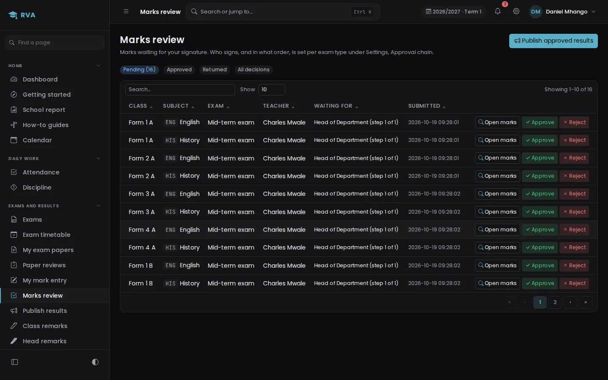Open Dashboard from the sidebar
The image size is (608, 380).
[55, 79]
